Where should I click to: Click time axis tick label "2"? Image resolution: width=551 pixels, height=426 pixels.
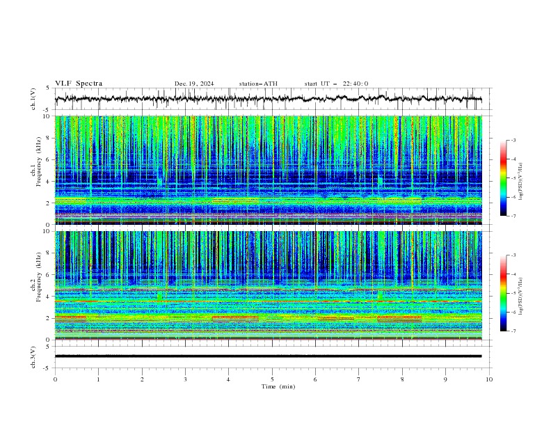[142, 379]
